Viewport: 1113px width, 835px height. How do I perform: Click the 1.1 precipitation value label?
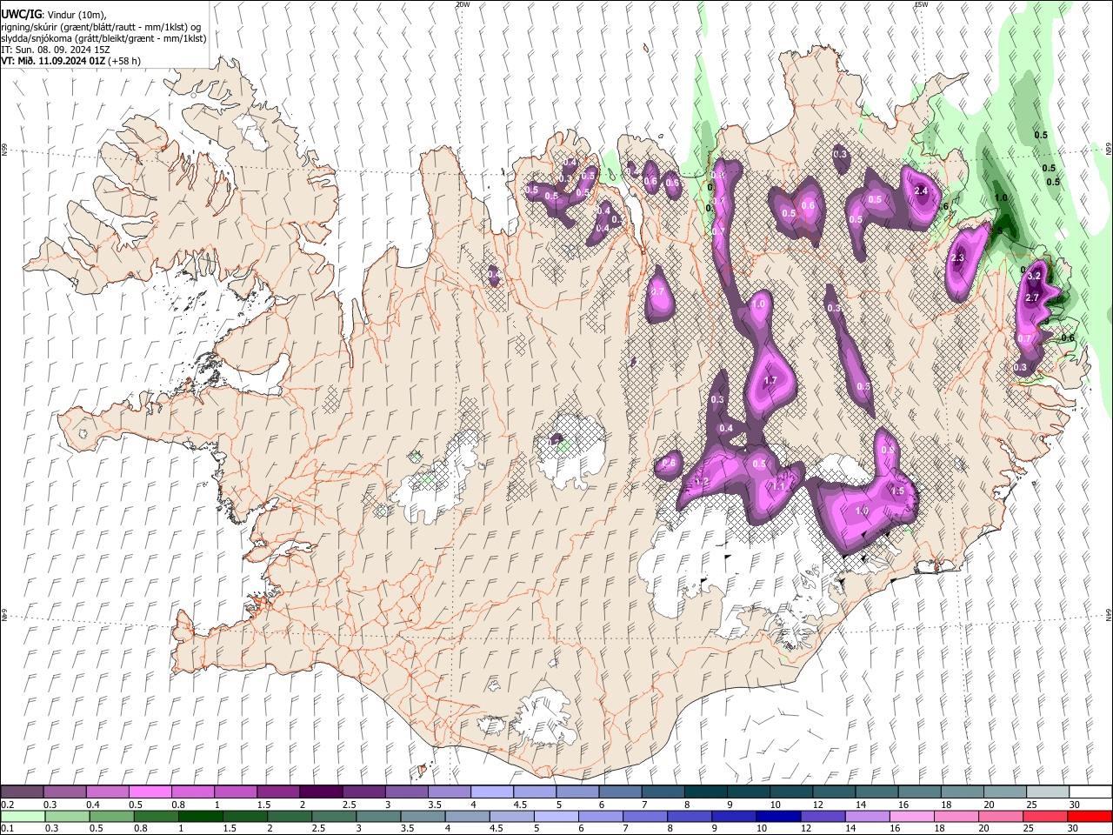(780, 487)
